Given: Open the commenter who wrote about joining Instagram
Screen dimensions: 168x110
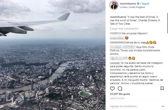Looking at the screenshot, I should click(x=115, y=63).
